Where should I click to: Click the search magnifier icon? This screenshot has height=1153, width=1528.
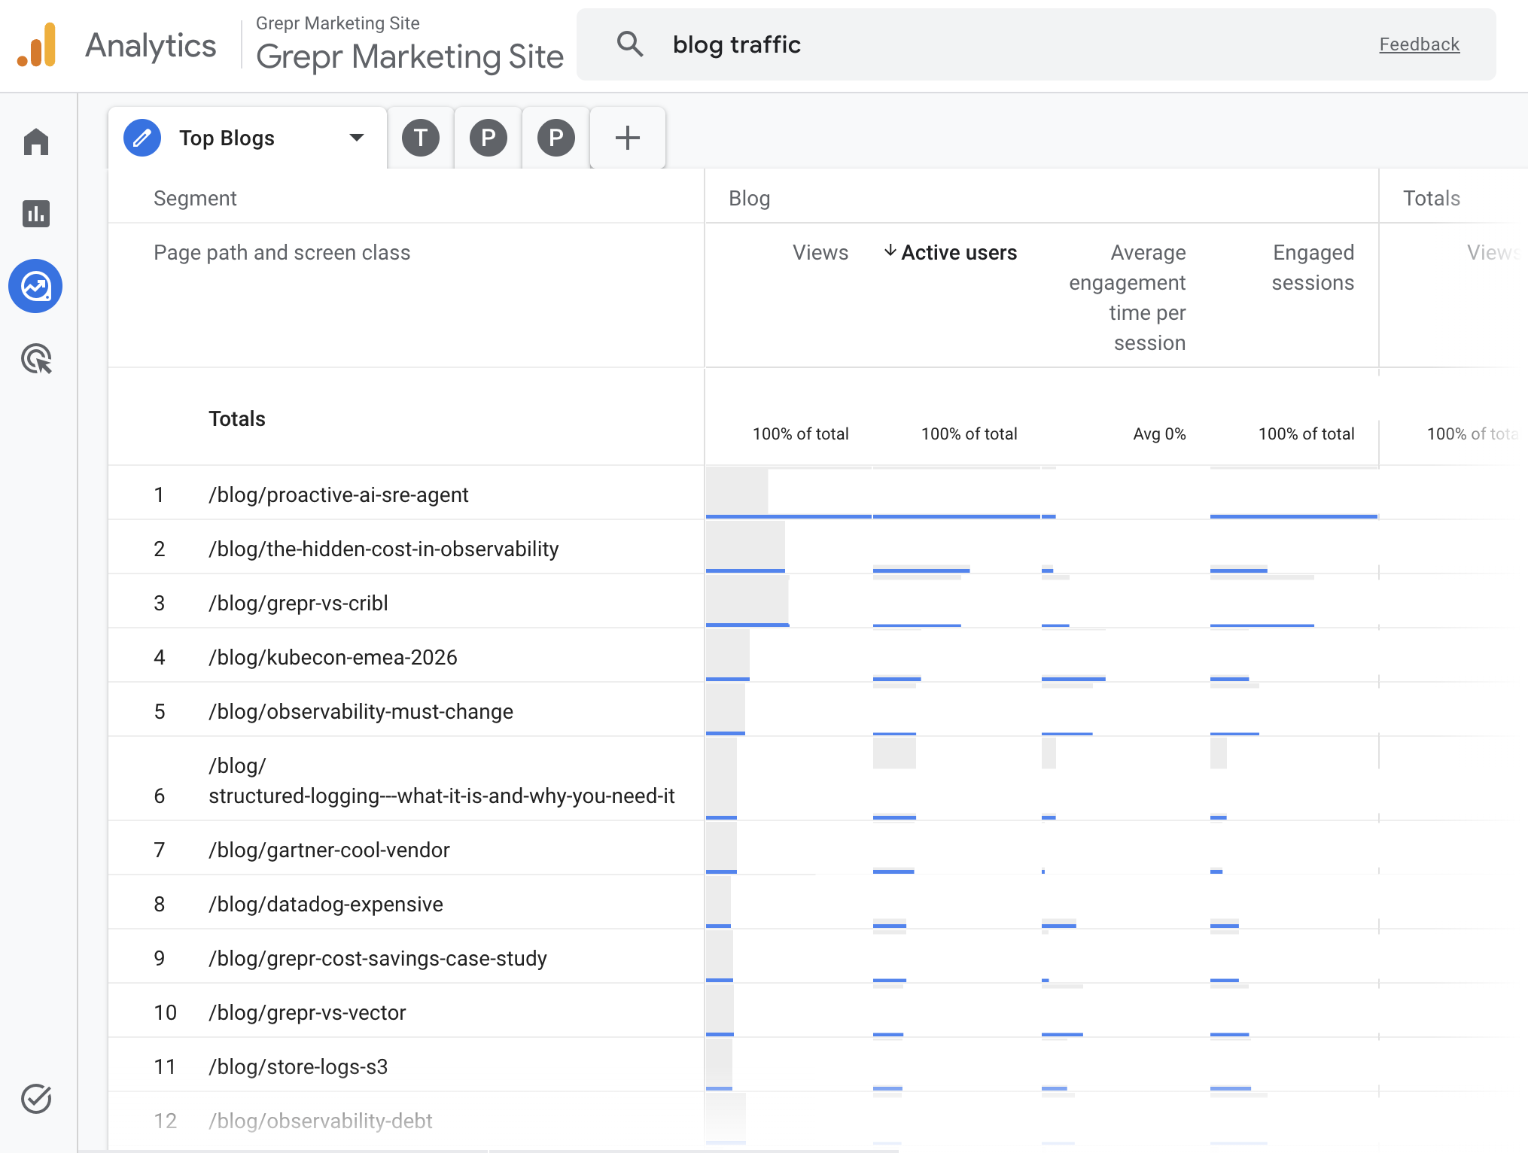pos(630,44)
